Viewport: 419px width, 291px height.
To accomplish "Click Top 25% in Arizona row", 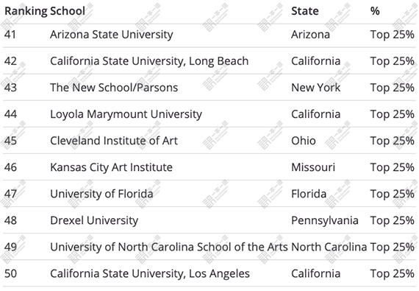I will (x=392, y=35).
